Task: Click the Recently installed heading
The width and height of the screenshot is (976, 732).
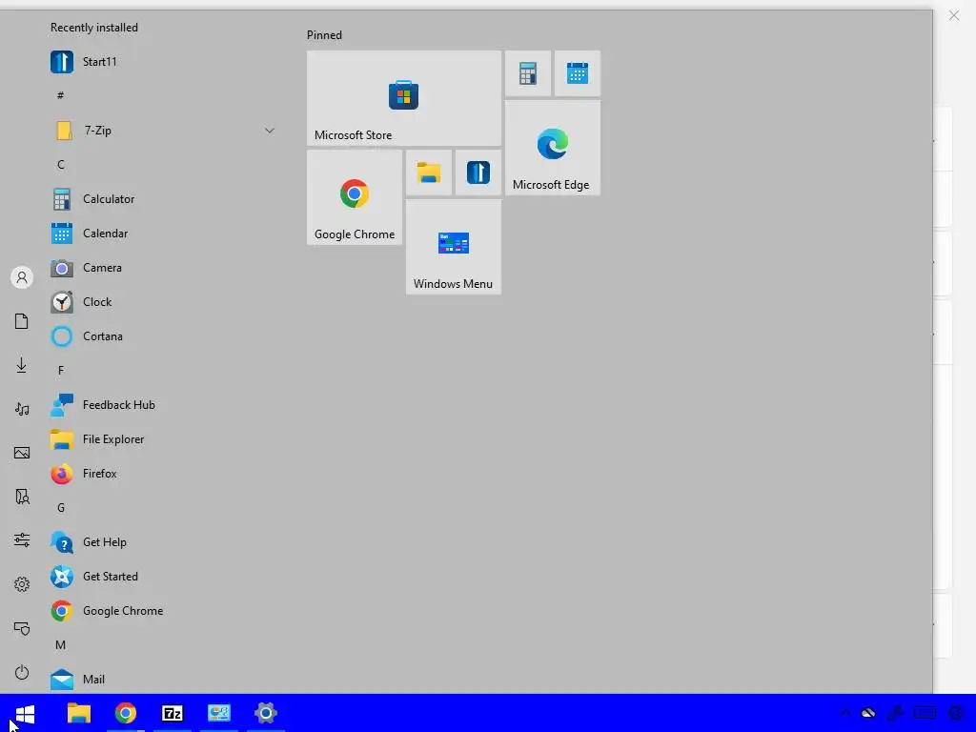Action: click(94, 28)
